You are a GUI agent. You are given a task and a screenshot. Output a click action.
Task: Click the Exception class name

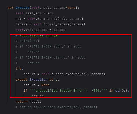38,80
